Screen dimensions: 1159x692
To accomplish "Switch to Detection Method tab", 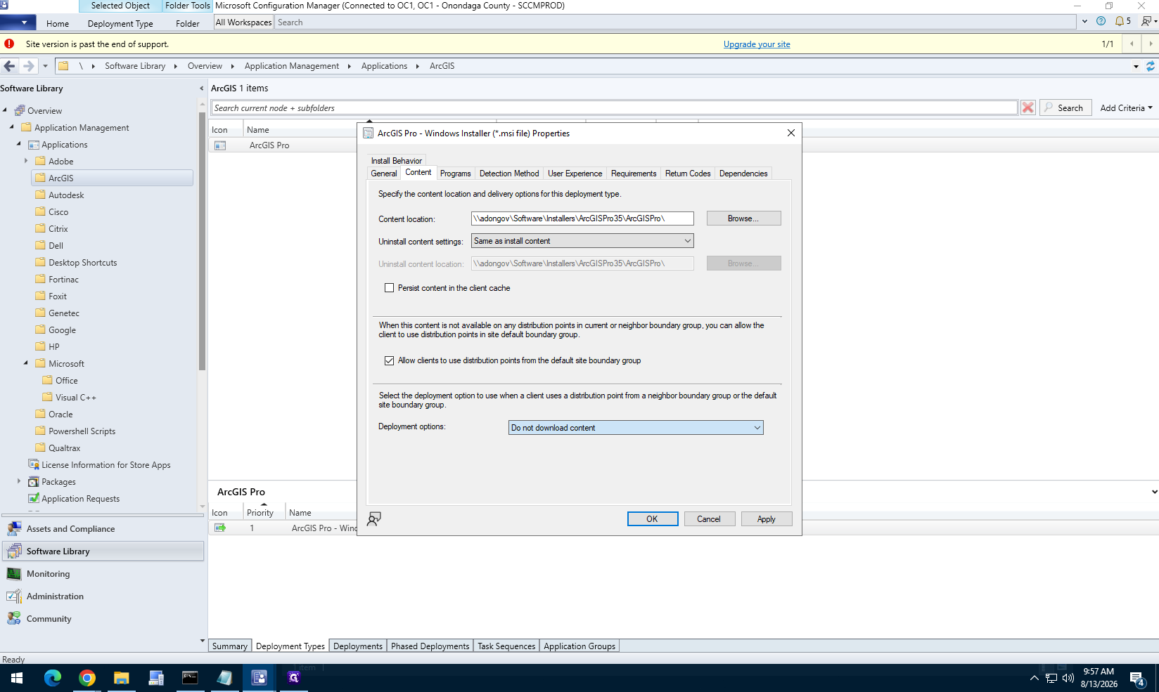I will point(509,174).
